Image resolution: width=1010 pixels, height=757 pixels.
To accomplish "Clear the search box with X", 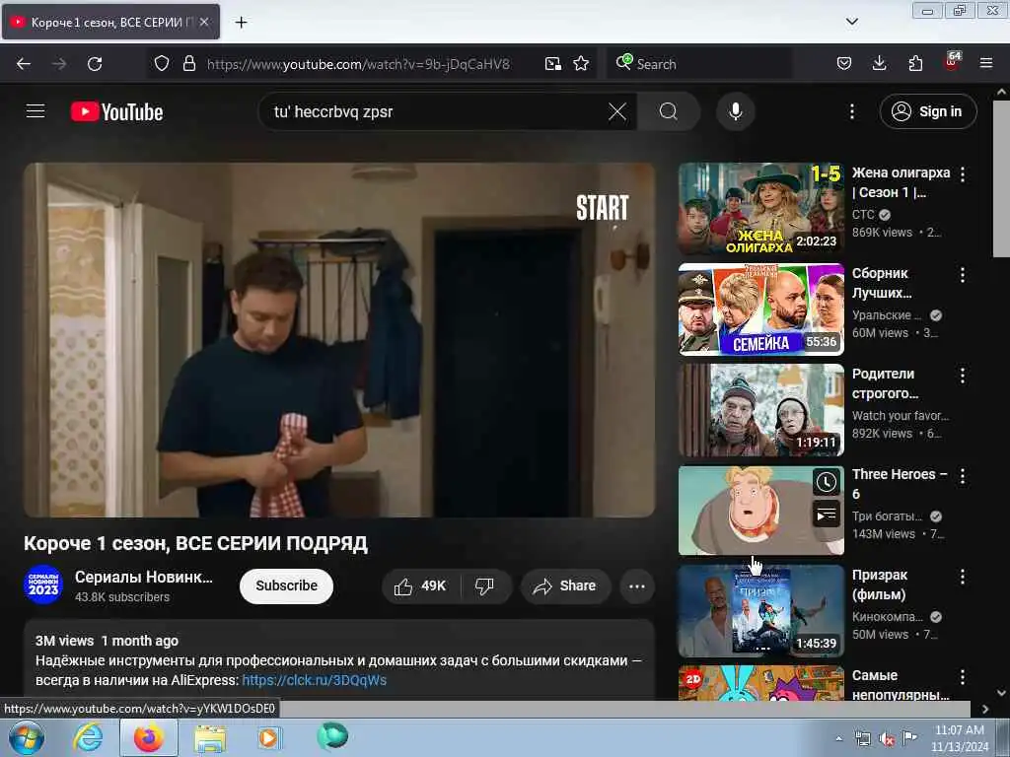I will pyautogui.click(x=617, y=111).
